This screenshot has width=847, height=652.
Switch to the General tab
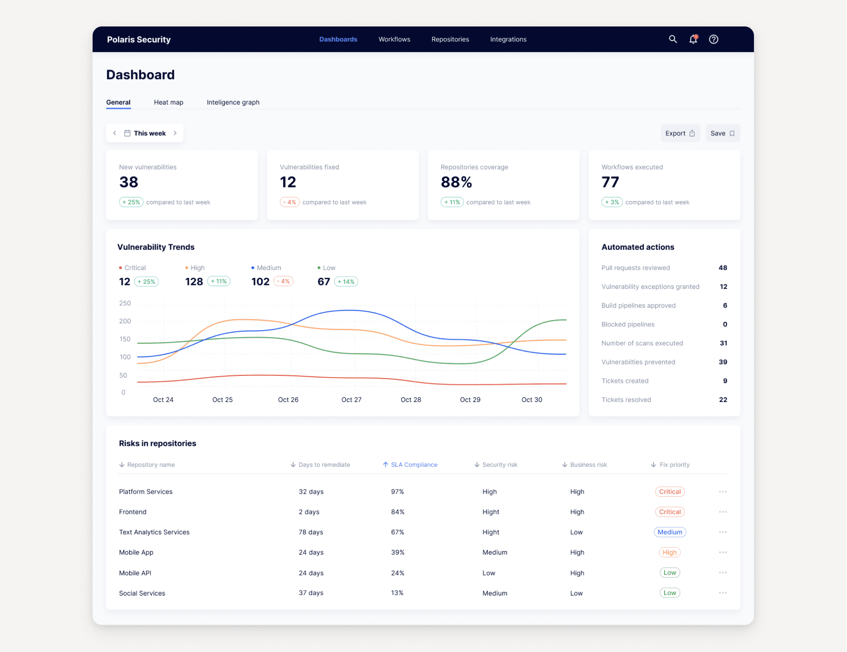[118, 102]
